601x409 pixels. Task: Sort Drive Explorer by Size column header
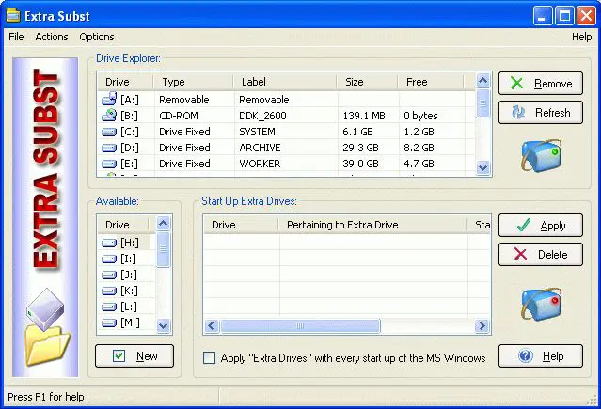367,82
